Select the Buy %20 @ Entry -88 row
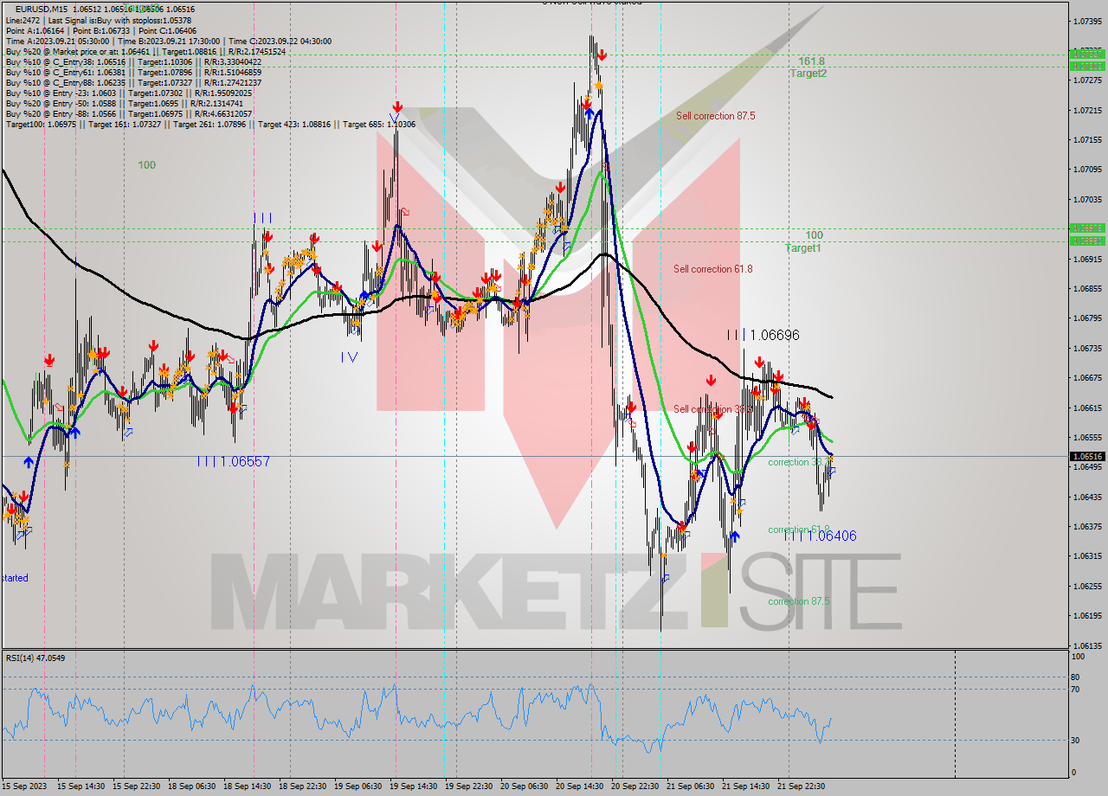Viewport: 1108px width, 796px height. 129,113
